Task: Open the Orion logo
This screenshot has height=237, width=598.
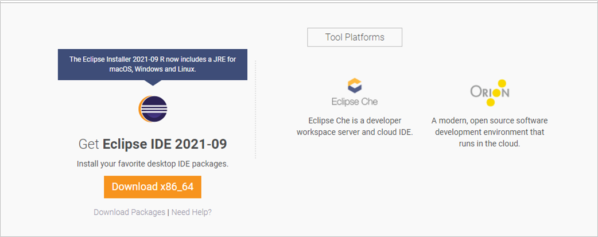Action: click(x=490, y=93)
